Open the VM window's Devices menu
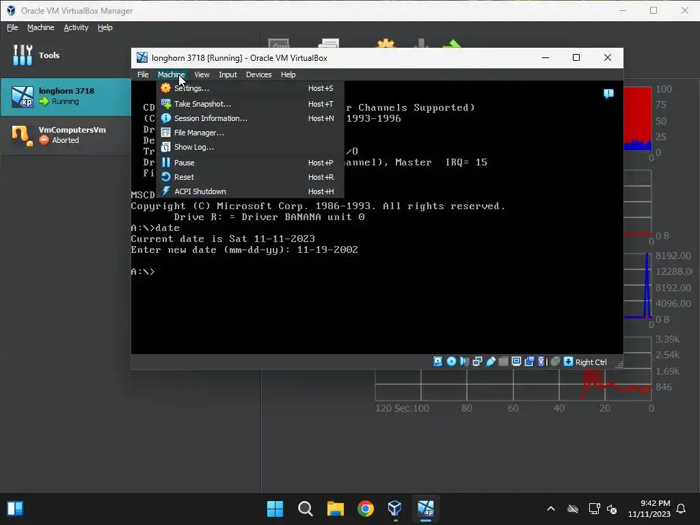 [x=258, y=75]
